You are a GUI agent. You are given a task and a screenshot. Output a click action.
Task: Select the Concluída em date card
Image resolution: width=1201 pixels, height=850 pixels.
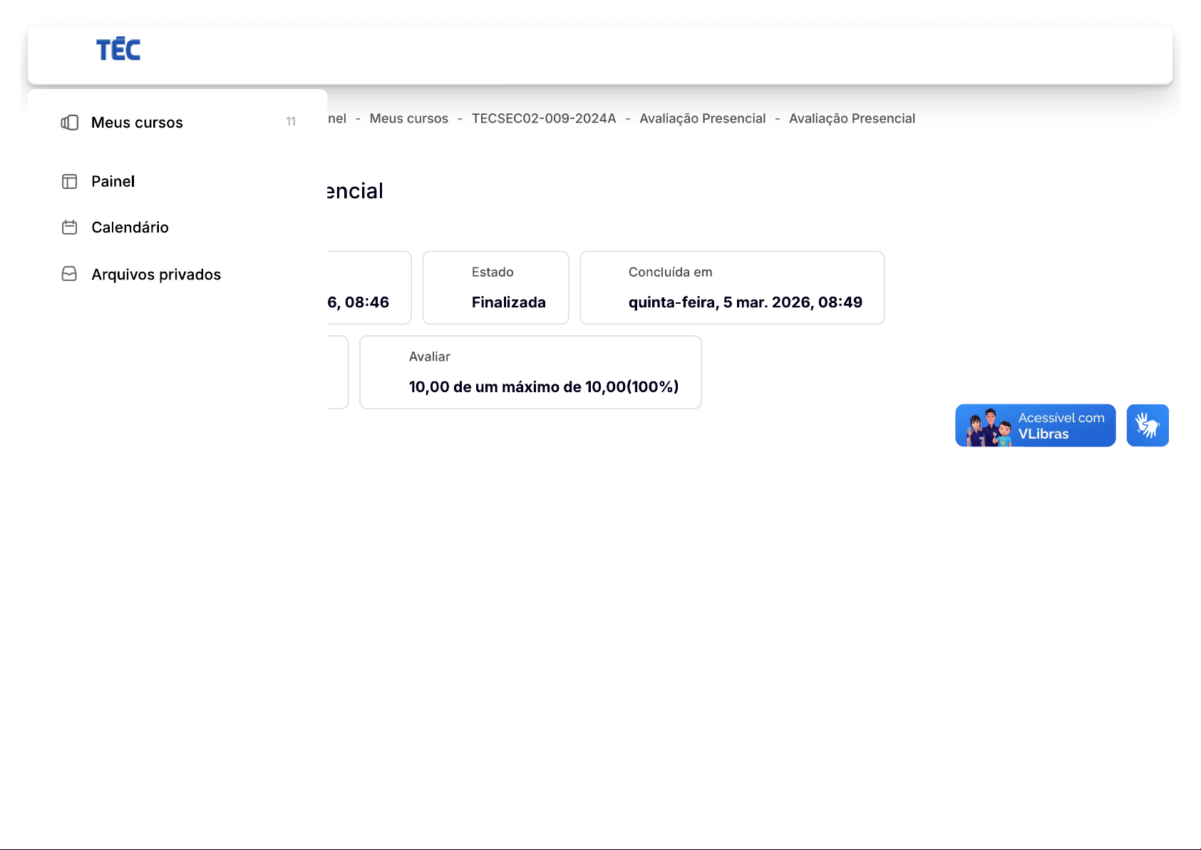click(732, 287)
